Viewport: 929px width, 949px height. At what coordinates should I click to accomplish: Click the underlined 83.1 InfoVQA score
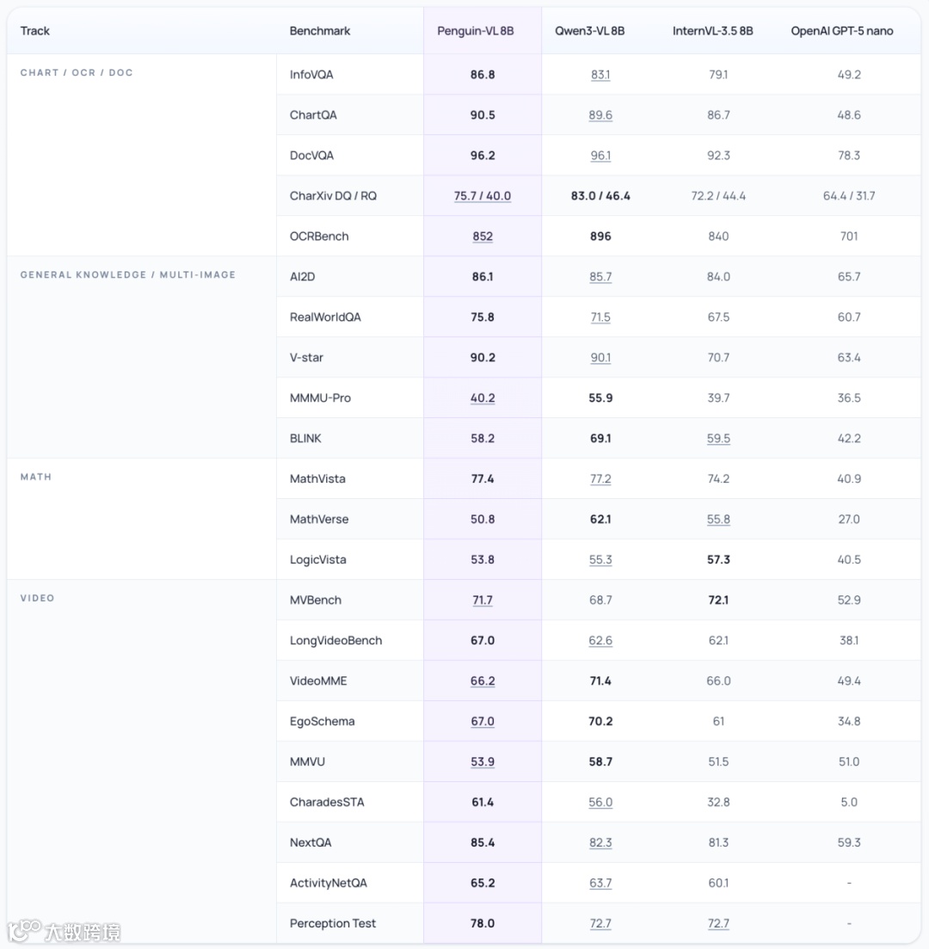(x=600, y=75)
